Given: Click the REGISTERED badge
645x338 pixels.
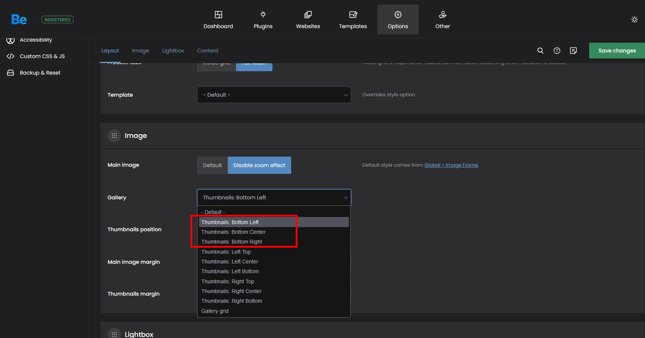Looking at the screenshot, I should (x=57, y=19).
